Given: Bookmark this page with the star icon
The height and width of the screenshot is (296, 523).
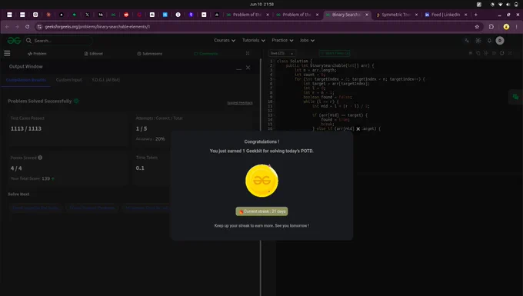Looking at the screenshot, I should click(x=477, y=27).
